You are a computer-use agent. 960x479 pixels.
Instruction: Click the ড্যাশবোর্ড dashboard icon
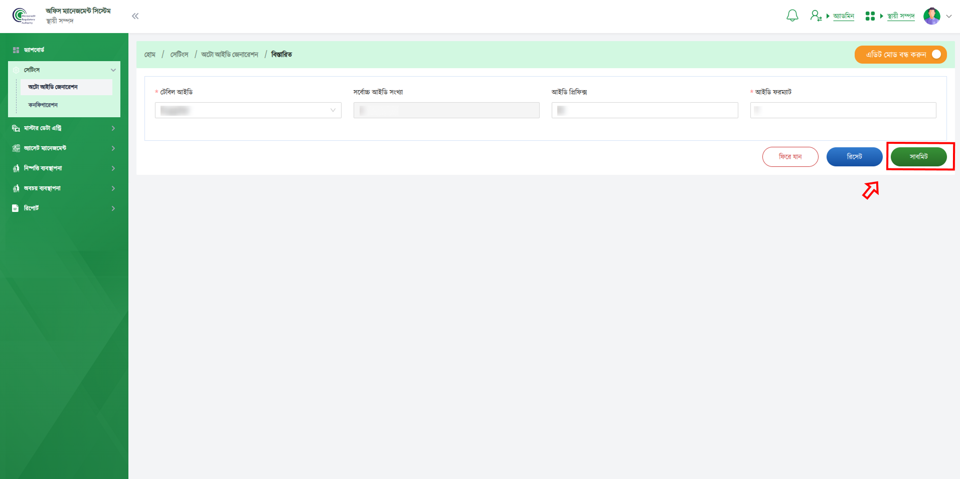click(x=16, y=50)
